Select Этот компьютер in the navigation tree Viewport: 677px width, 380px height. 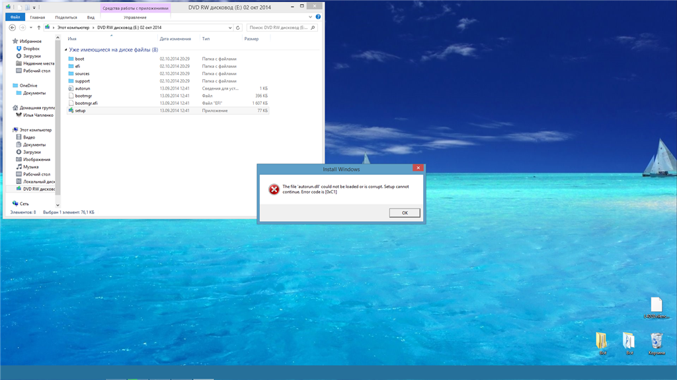32,130
